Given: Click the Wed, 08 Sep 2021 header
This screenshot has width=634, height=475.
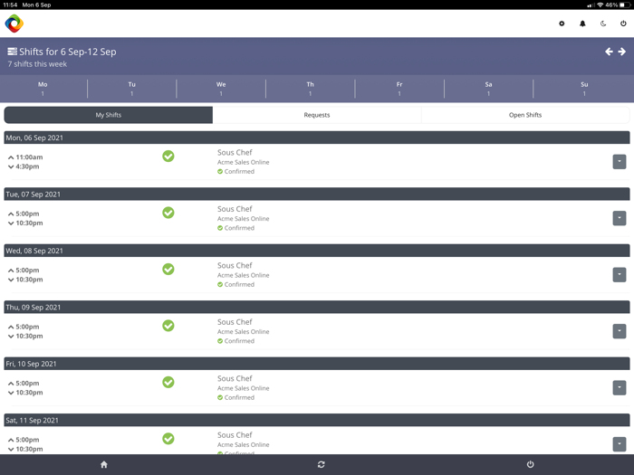Looking at the screenshot, I should (x=317, y=251).
